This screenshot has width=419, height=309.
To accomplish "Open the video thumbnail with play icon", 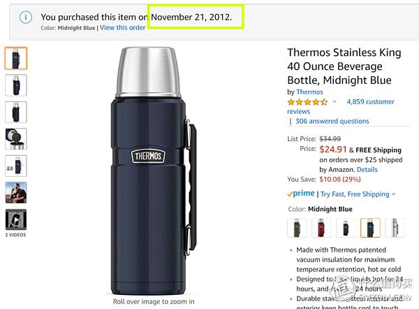I will 16,220.
